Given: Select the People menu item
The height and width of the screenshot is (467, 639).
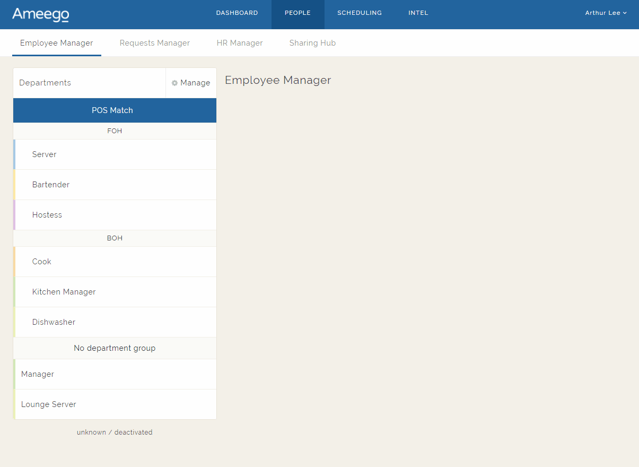Looking at the screenshot, I should pos(297,13).
